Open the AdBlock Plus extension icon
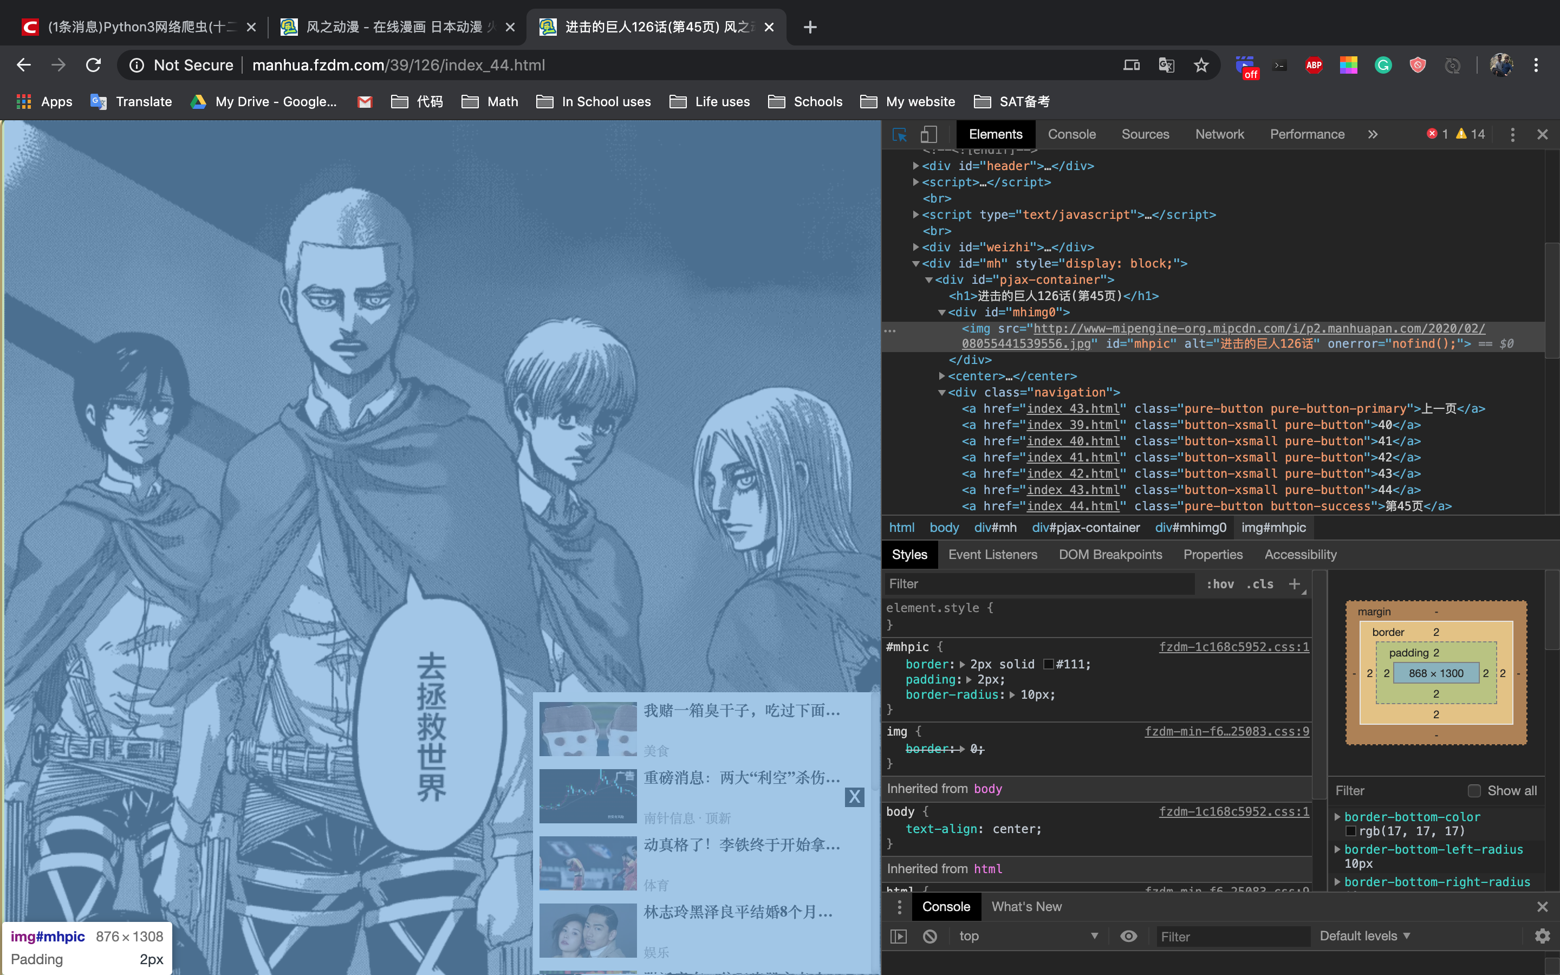Image resolution: width=1560 pixels, height=975 pixels. 1313,65
